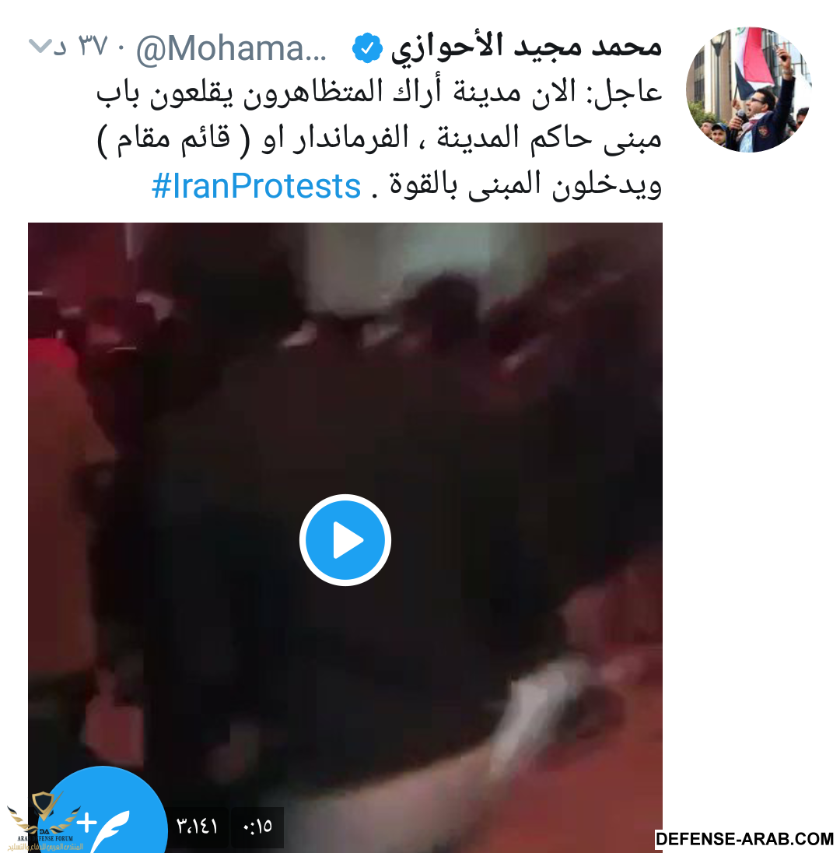Open the author's circular profile avatar
This screenshot has height=853, width=840.
pos(749,90)
